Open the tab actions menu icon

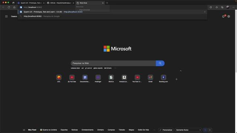pos(13,3)
